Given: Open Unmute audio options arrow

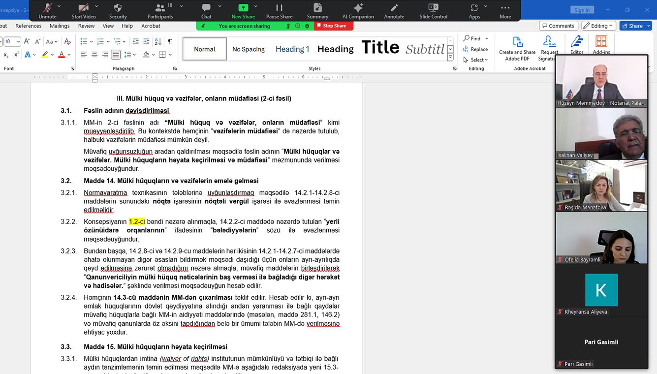Looking at the screenshot, I should [59, 6].
